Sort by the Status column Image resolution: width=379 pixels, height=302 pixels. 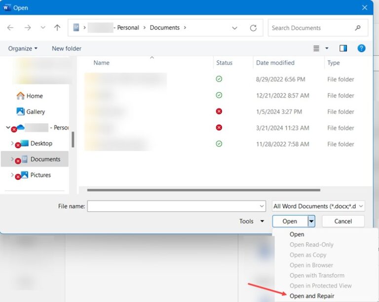pos(225,63)
